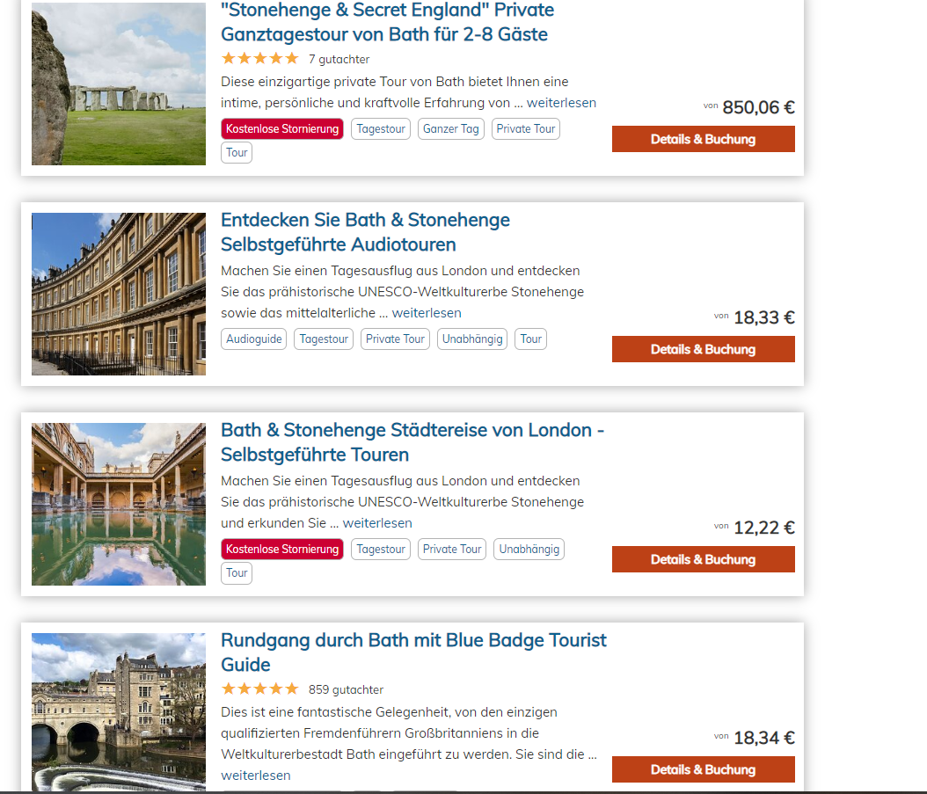Viewport: 927px width, 794px height.
Task: Click Kostenlose Stornierung badge in Städtereise listing
Action: pyautogui.click(x=282, y=549)
